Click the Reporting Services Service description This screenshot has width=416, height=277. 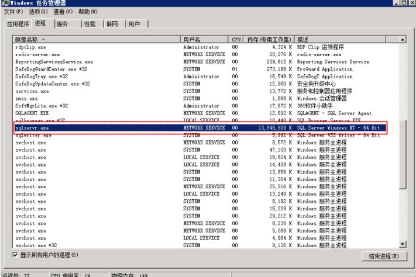333,62
